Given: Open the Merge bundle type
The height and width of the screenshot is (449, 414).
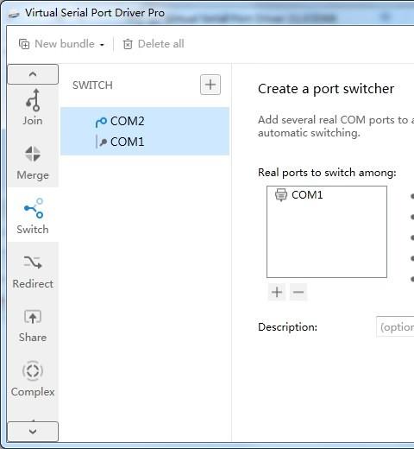Looking at the screenshot, I should click(33, 161).
